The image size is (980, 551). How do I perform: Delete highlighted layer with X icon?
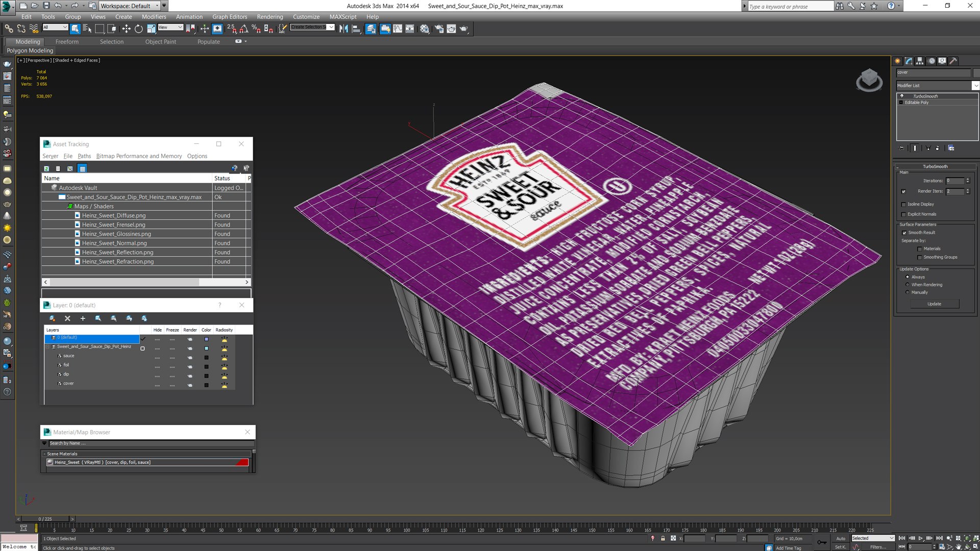point(67,318)
